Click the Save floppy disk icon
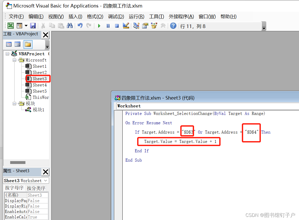The image size is (299, 220). pos(33,26)
